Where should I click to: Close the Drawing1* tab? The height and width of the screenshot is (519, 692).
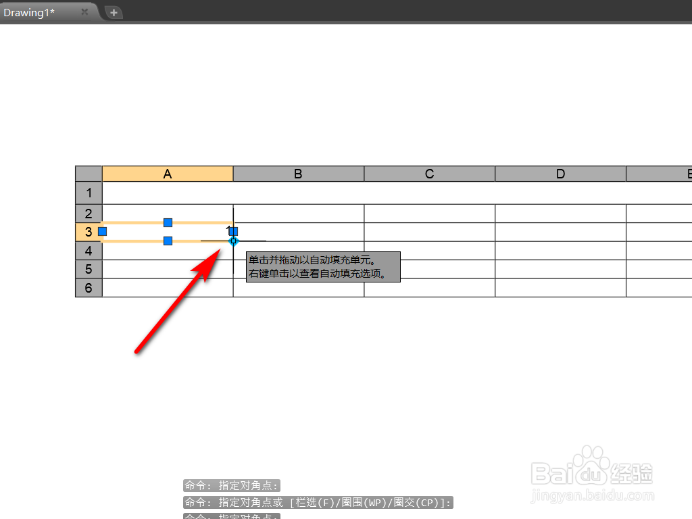tap(84, 12)
